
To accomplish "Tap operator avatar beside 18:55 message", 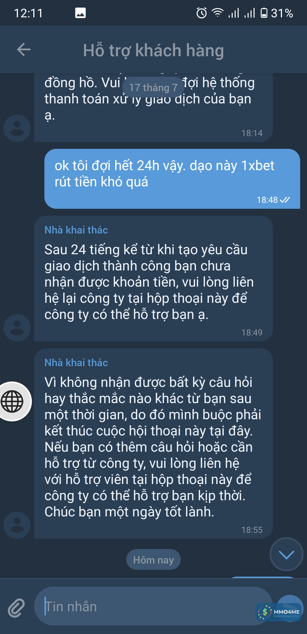I will point(17,525).
